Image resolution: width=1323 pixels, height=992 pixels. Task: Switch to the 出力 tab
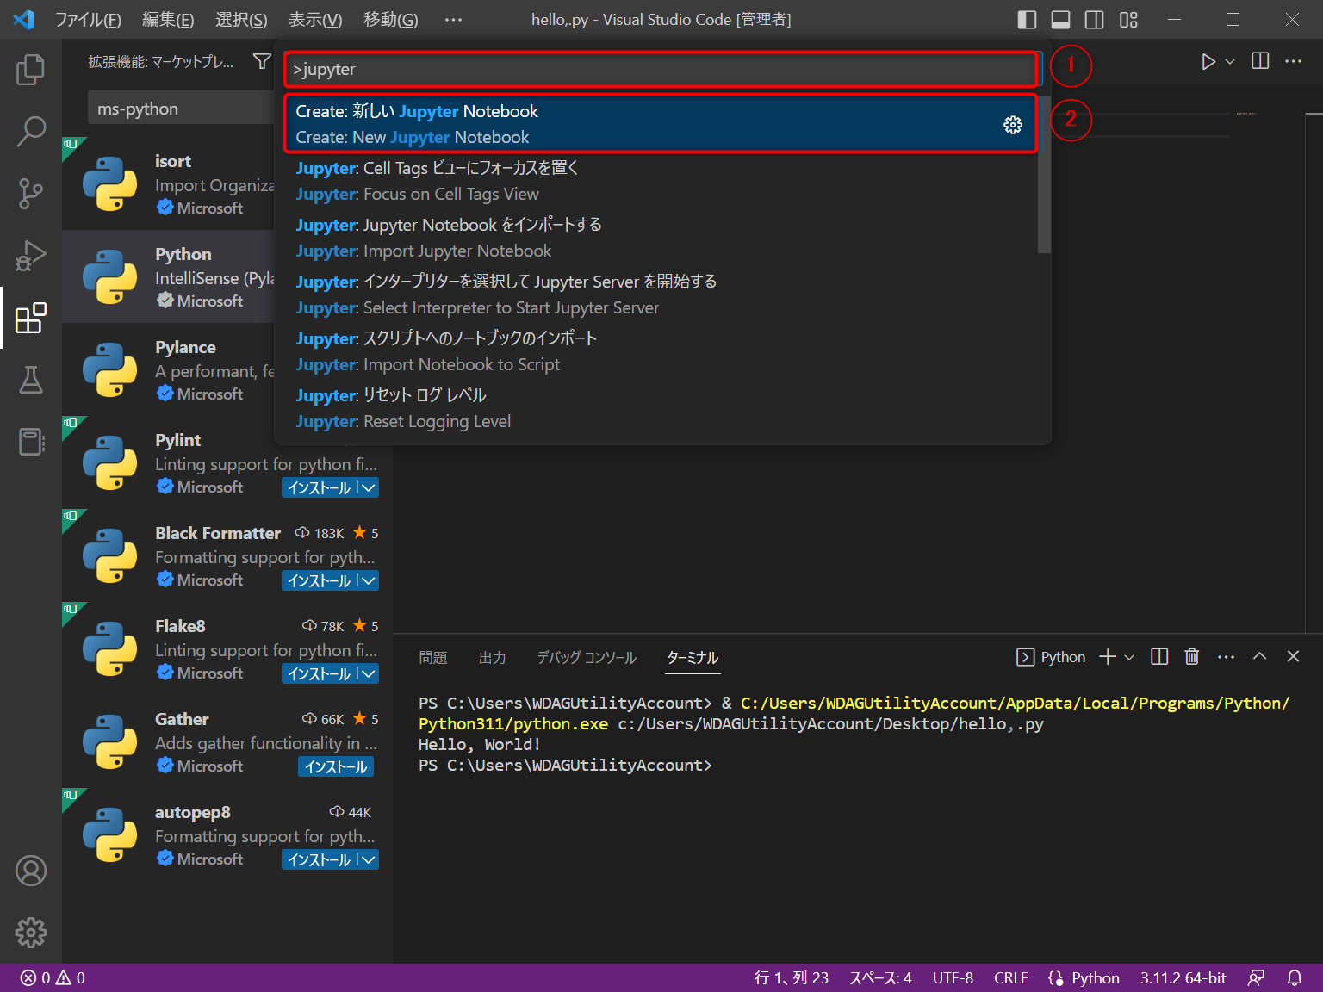pos(493,658)
